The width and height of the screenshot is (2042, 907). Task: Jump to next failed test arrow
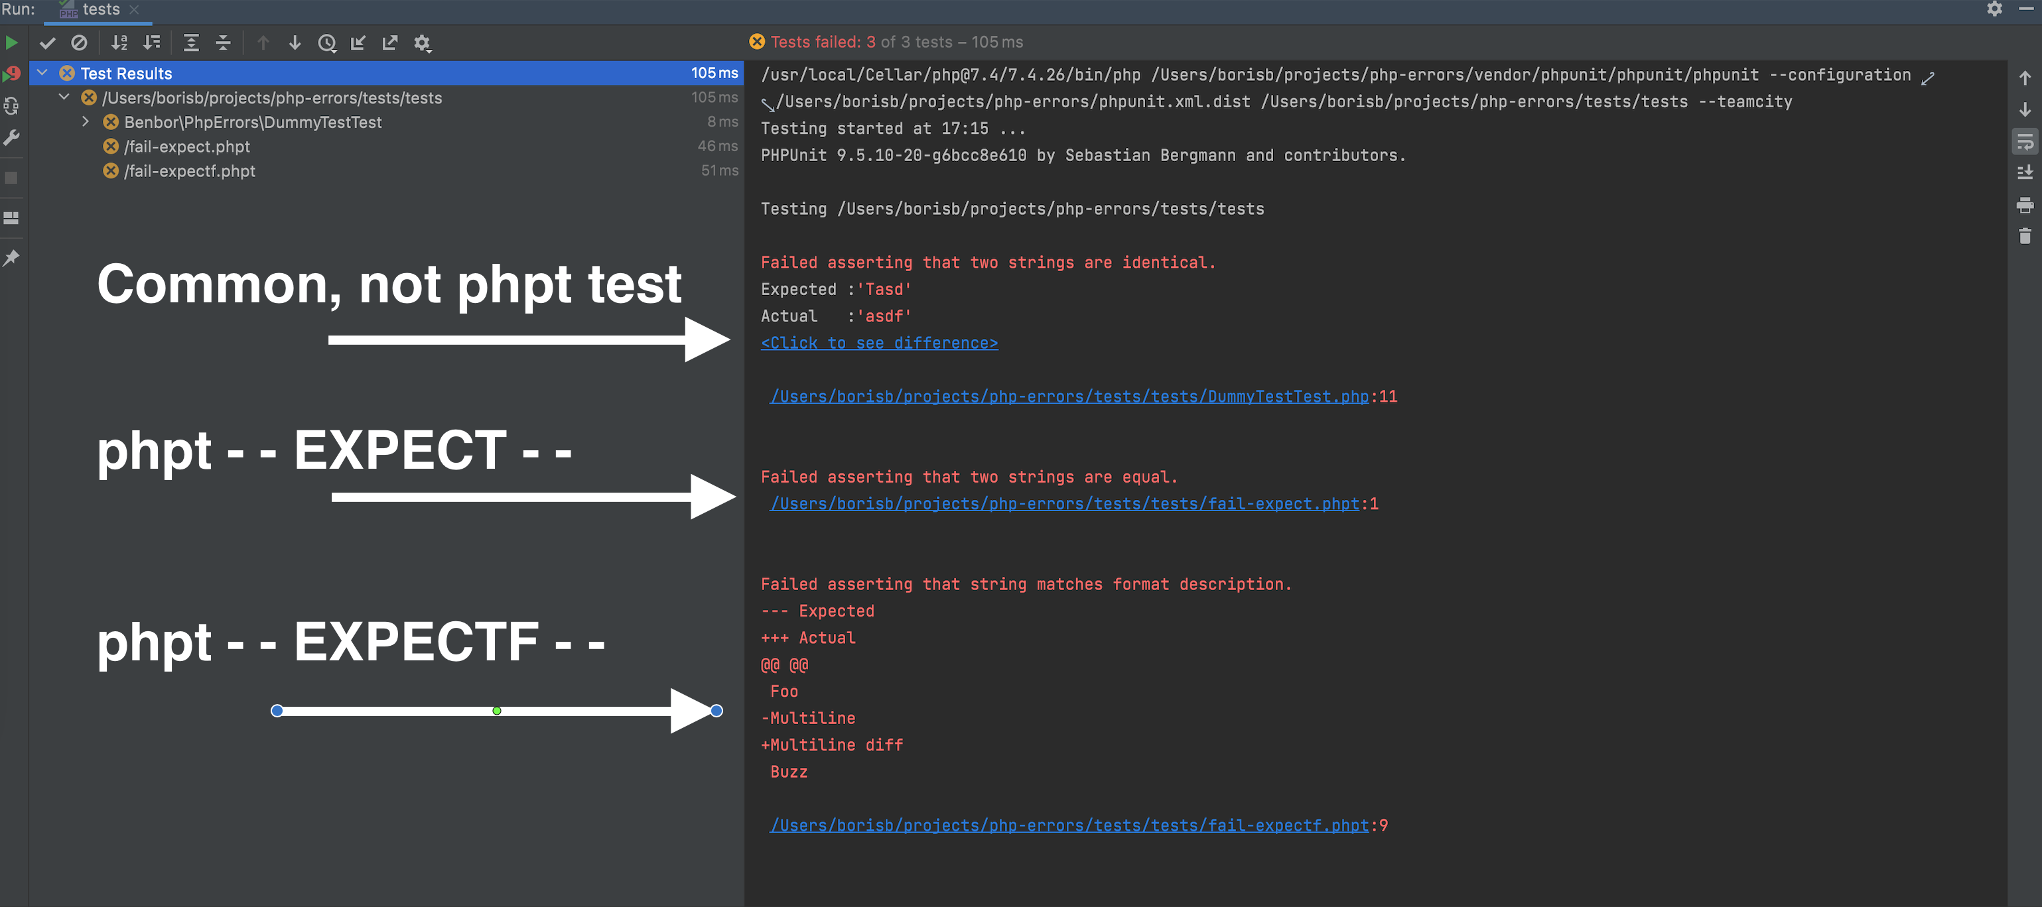click(x=295, y=43)
